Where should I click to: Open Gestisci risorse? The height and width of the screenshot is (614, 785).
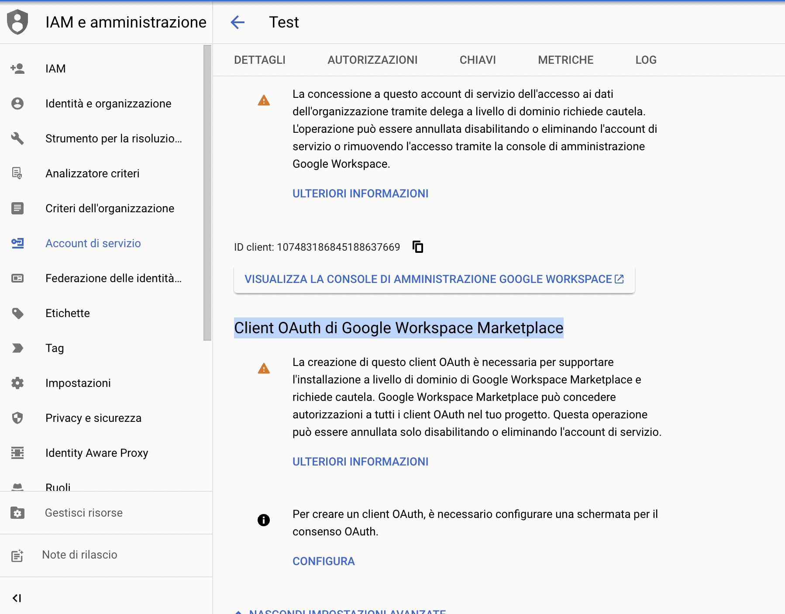83,513
